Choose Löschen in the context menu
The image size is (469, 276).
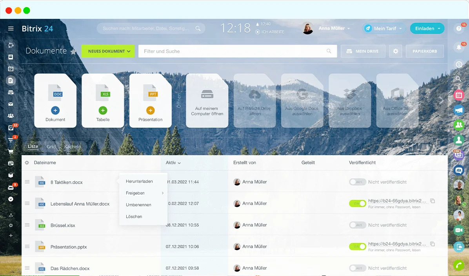(134, 216)
